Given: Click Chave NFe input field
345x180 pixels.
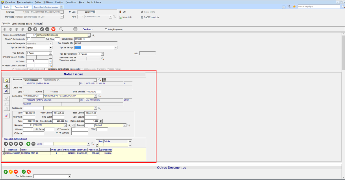Looking at the screenshot, I should [78, 88].
